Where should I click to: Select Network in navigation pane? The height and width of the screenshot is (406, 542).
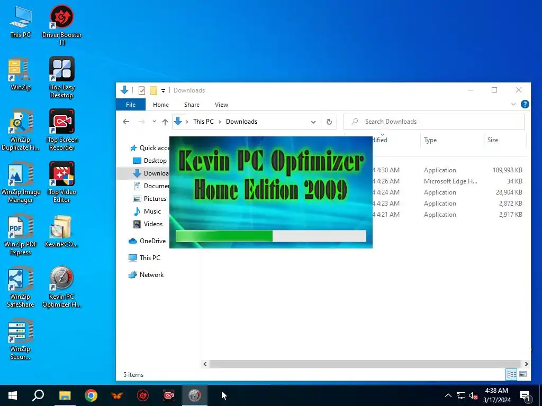click(146, 275)
